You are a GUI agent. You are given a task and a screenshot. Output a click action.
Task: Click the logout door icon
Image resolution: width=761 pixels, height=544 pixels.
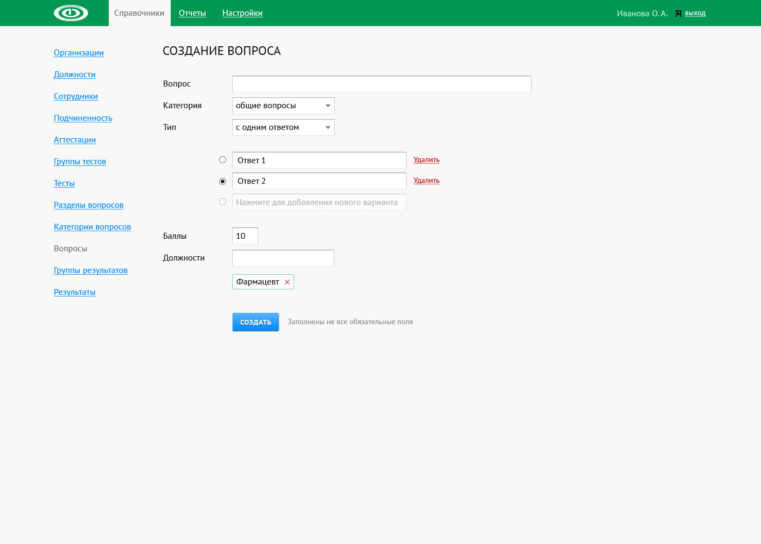click(678, 14)
